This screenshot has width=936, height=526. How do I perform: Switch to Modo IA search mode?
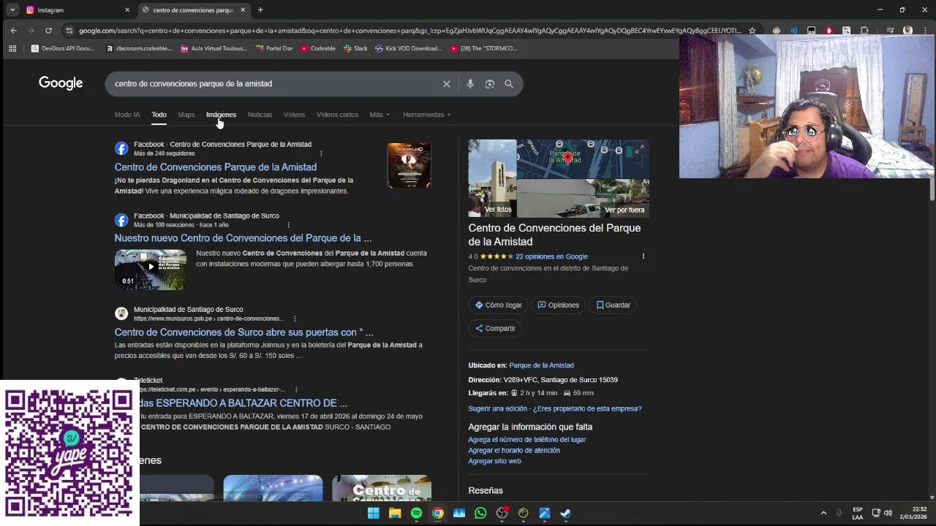pos(127,115)
